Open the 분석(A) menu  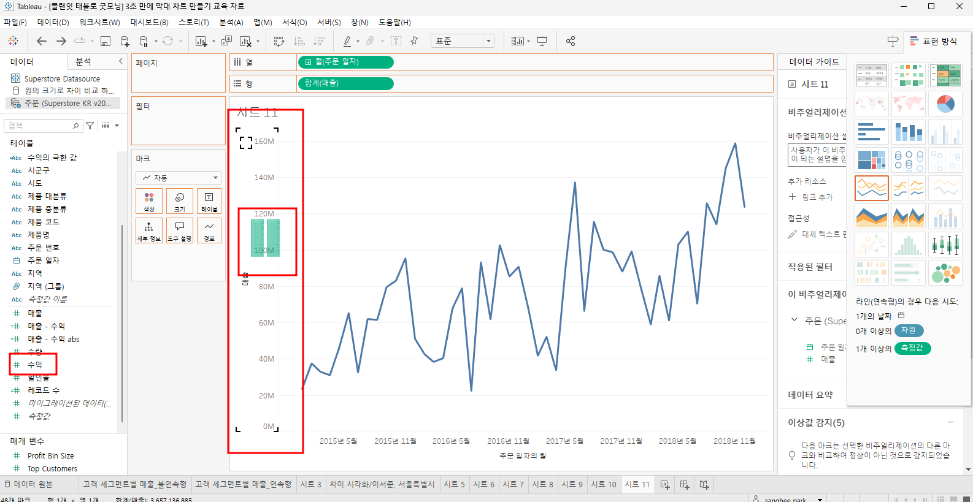pos(231,22)
